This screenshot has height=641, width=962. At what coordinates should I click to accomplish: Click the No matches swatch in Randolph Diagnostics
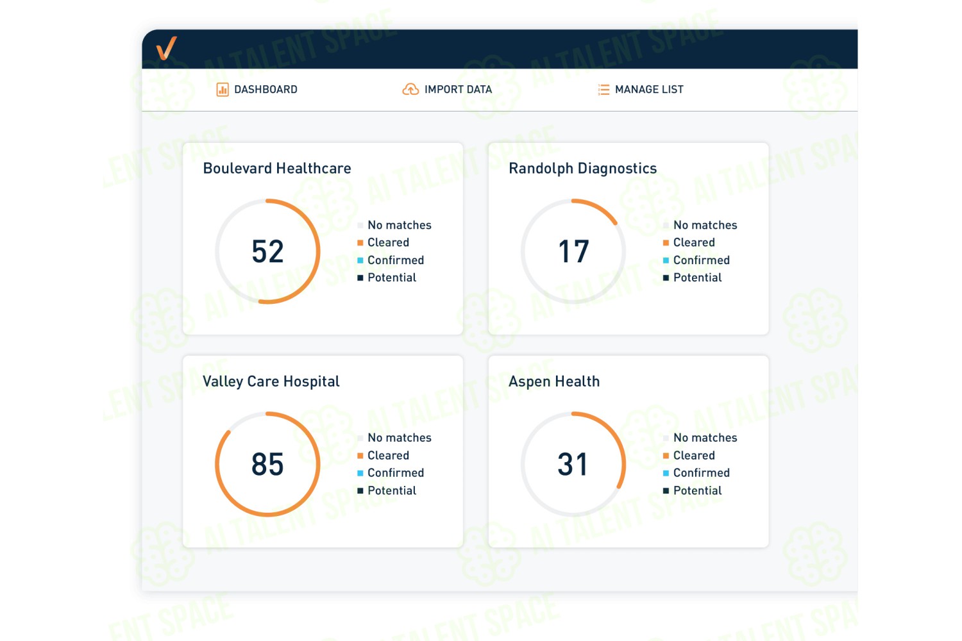point(666,226)
